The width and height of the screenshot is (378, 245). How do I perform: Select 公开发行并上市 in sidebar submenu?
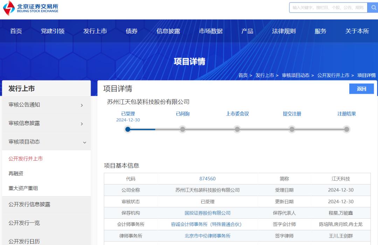pos(26,159)
